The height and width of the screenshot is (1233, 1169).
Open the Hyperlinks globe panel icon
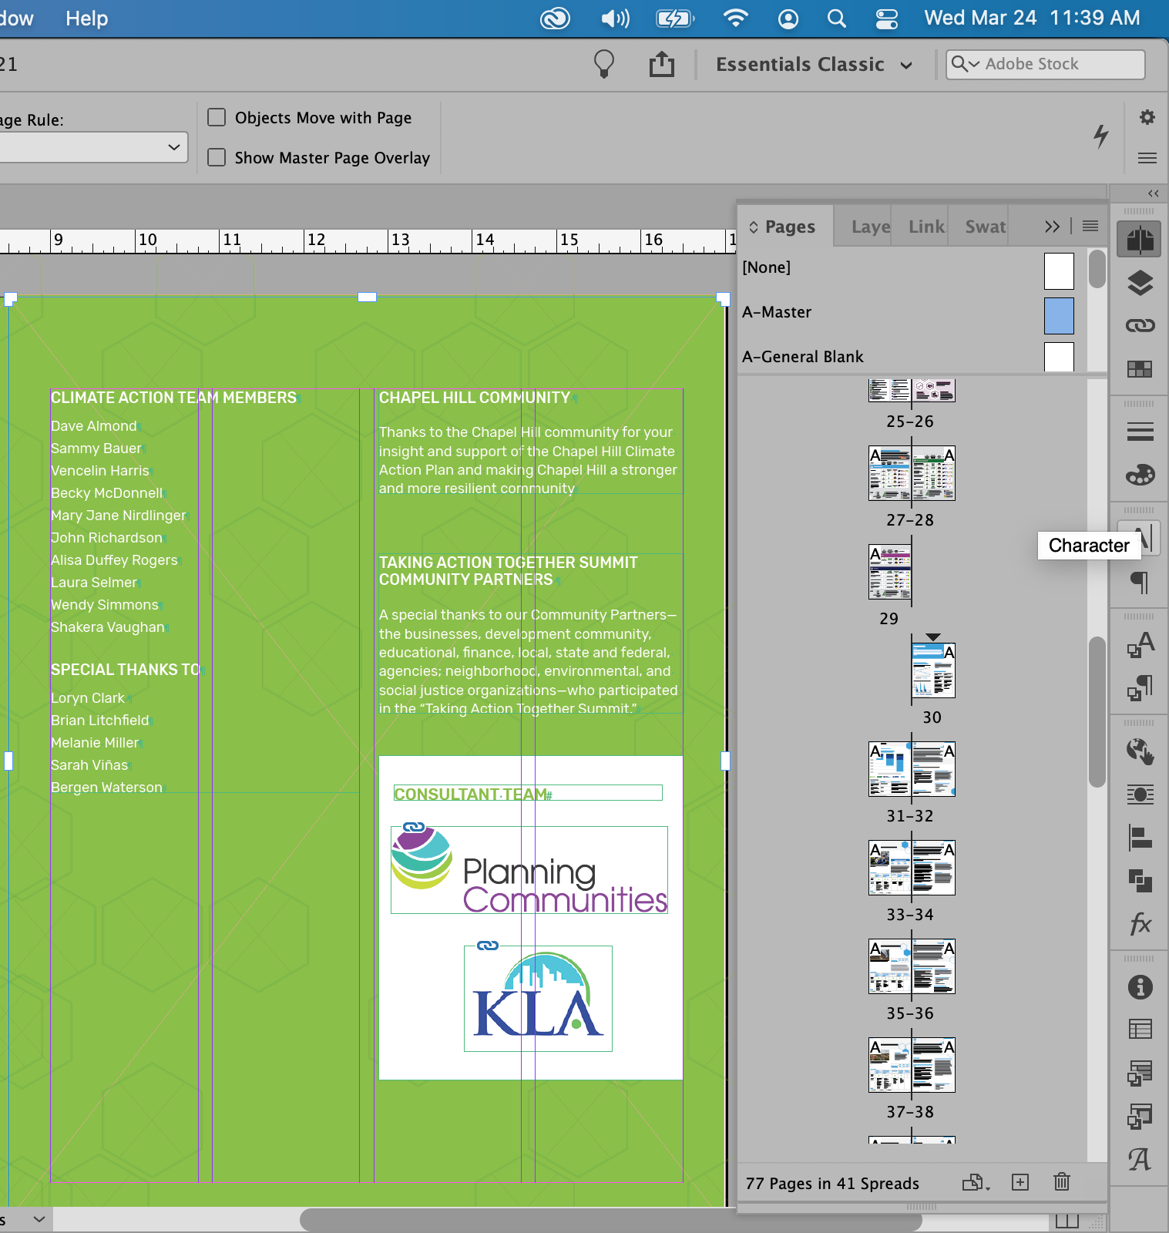pos(1140,751)
